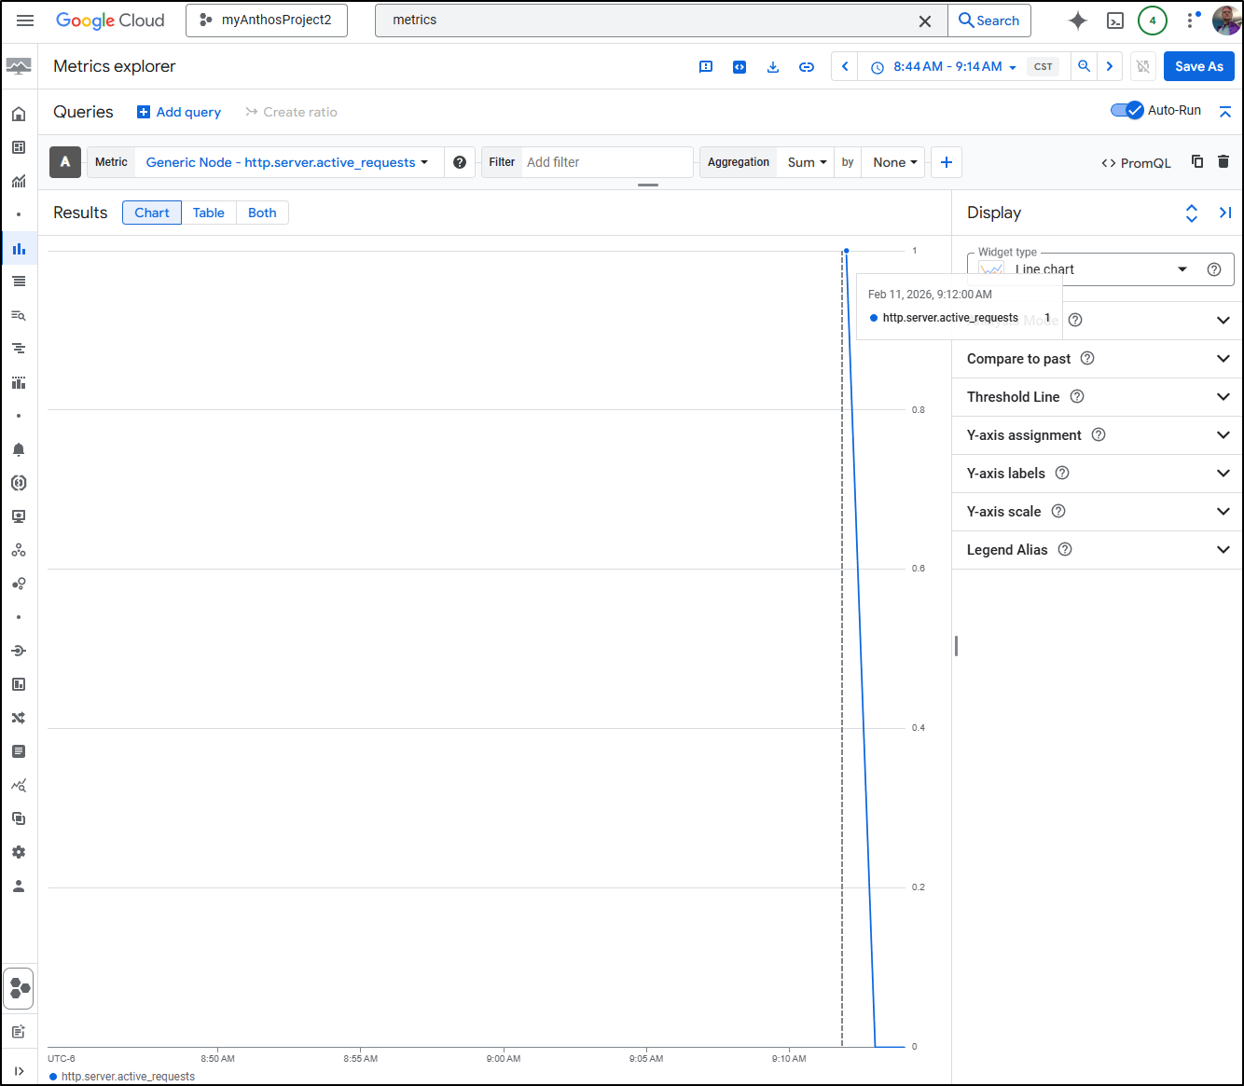Viewport: 1244px width, 1086px height.
Task: Open Cloud Shell terminal icon
Action: [1114, 21]
